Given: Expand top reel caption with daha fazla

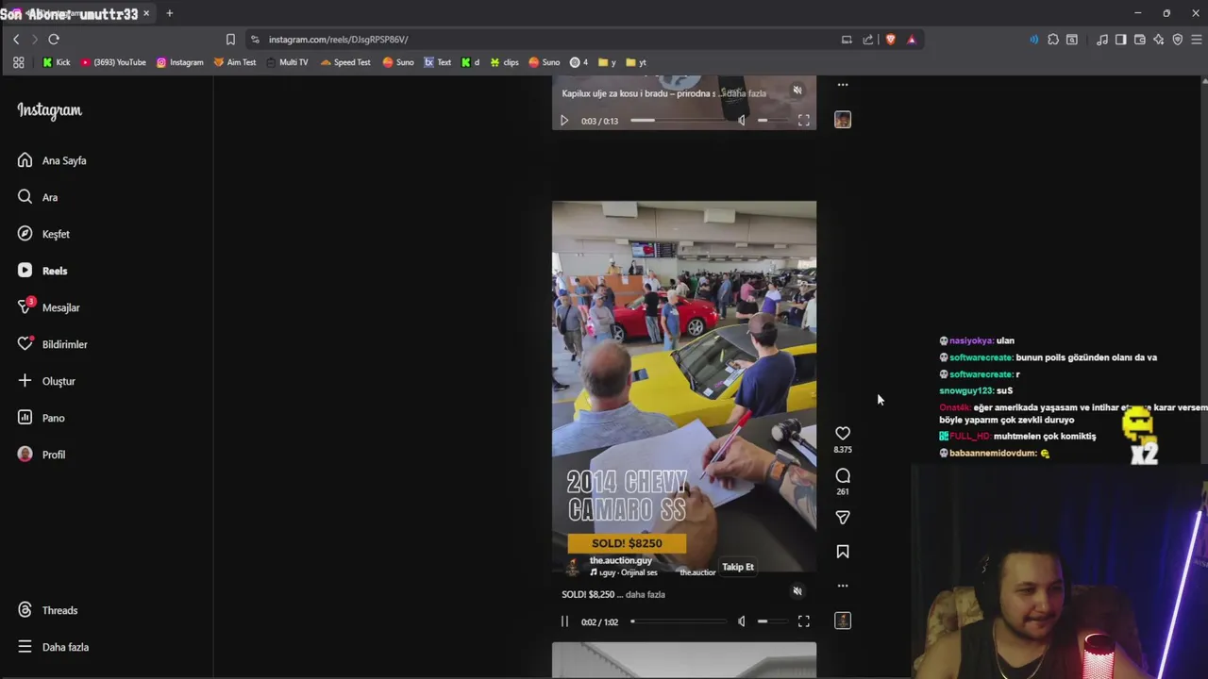Looking at the screenshot, I should point(746,93).
